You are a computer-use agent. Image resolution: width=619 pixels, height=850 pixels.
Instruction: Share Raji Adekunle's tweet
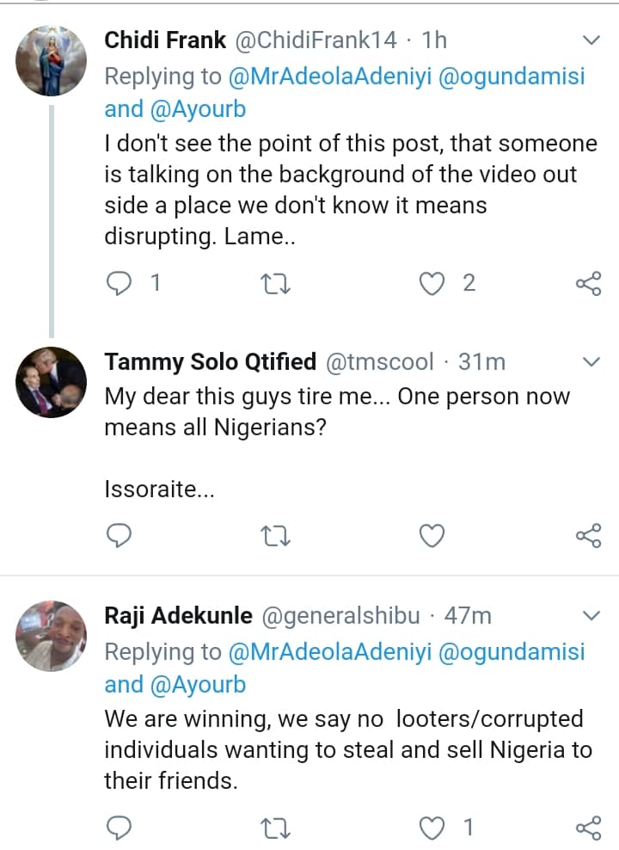click(x=588, y=828)
